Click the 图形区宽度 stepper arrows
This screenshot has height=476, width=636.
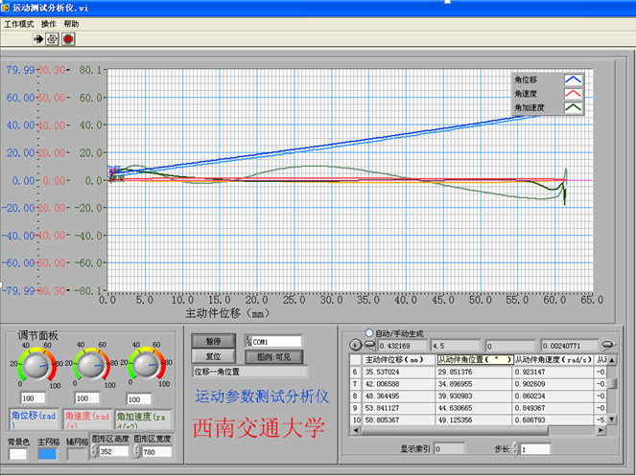[x=137, y=451]
